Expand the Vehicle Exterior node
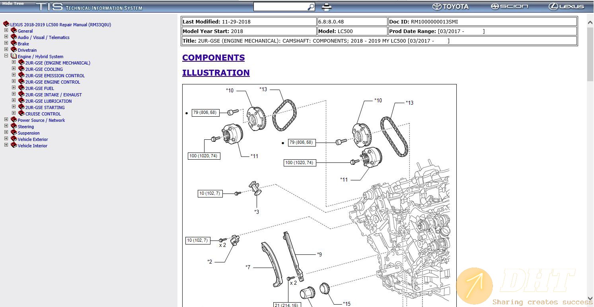594x307 pixels. coord(6,139)
